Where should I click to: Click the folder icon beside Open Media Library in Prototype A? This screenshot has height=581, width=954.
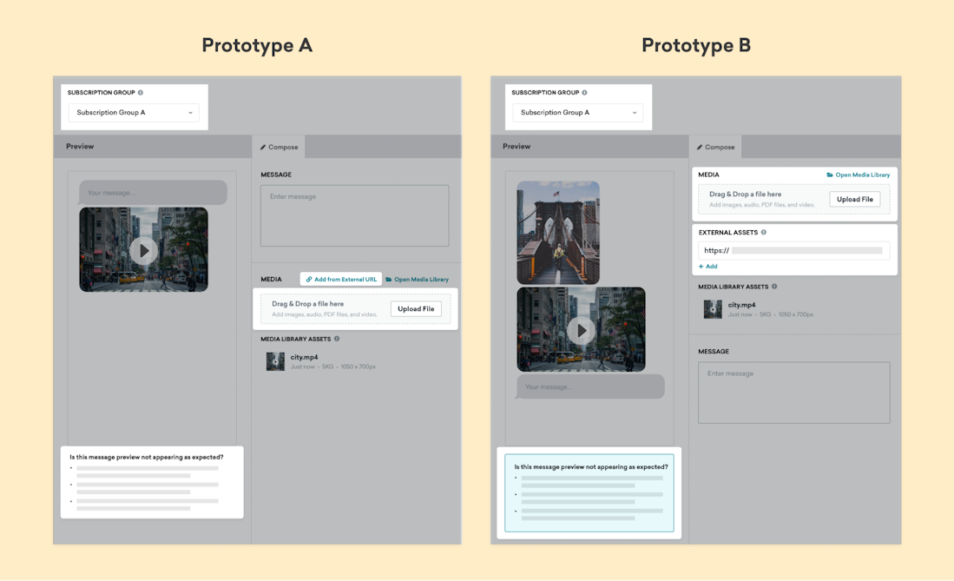389,280
